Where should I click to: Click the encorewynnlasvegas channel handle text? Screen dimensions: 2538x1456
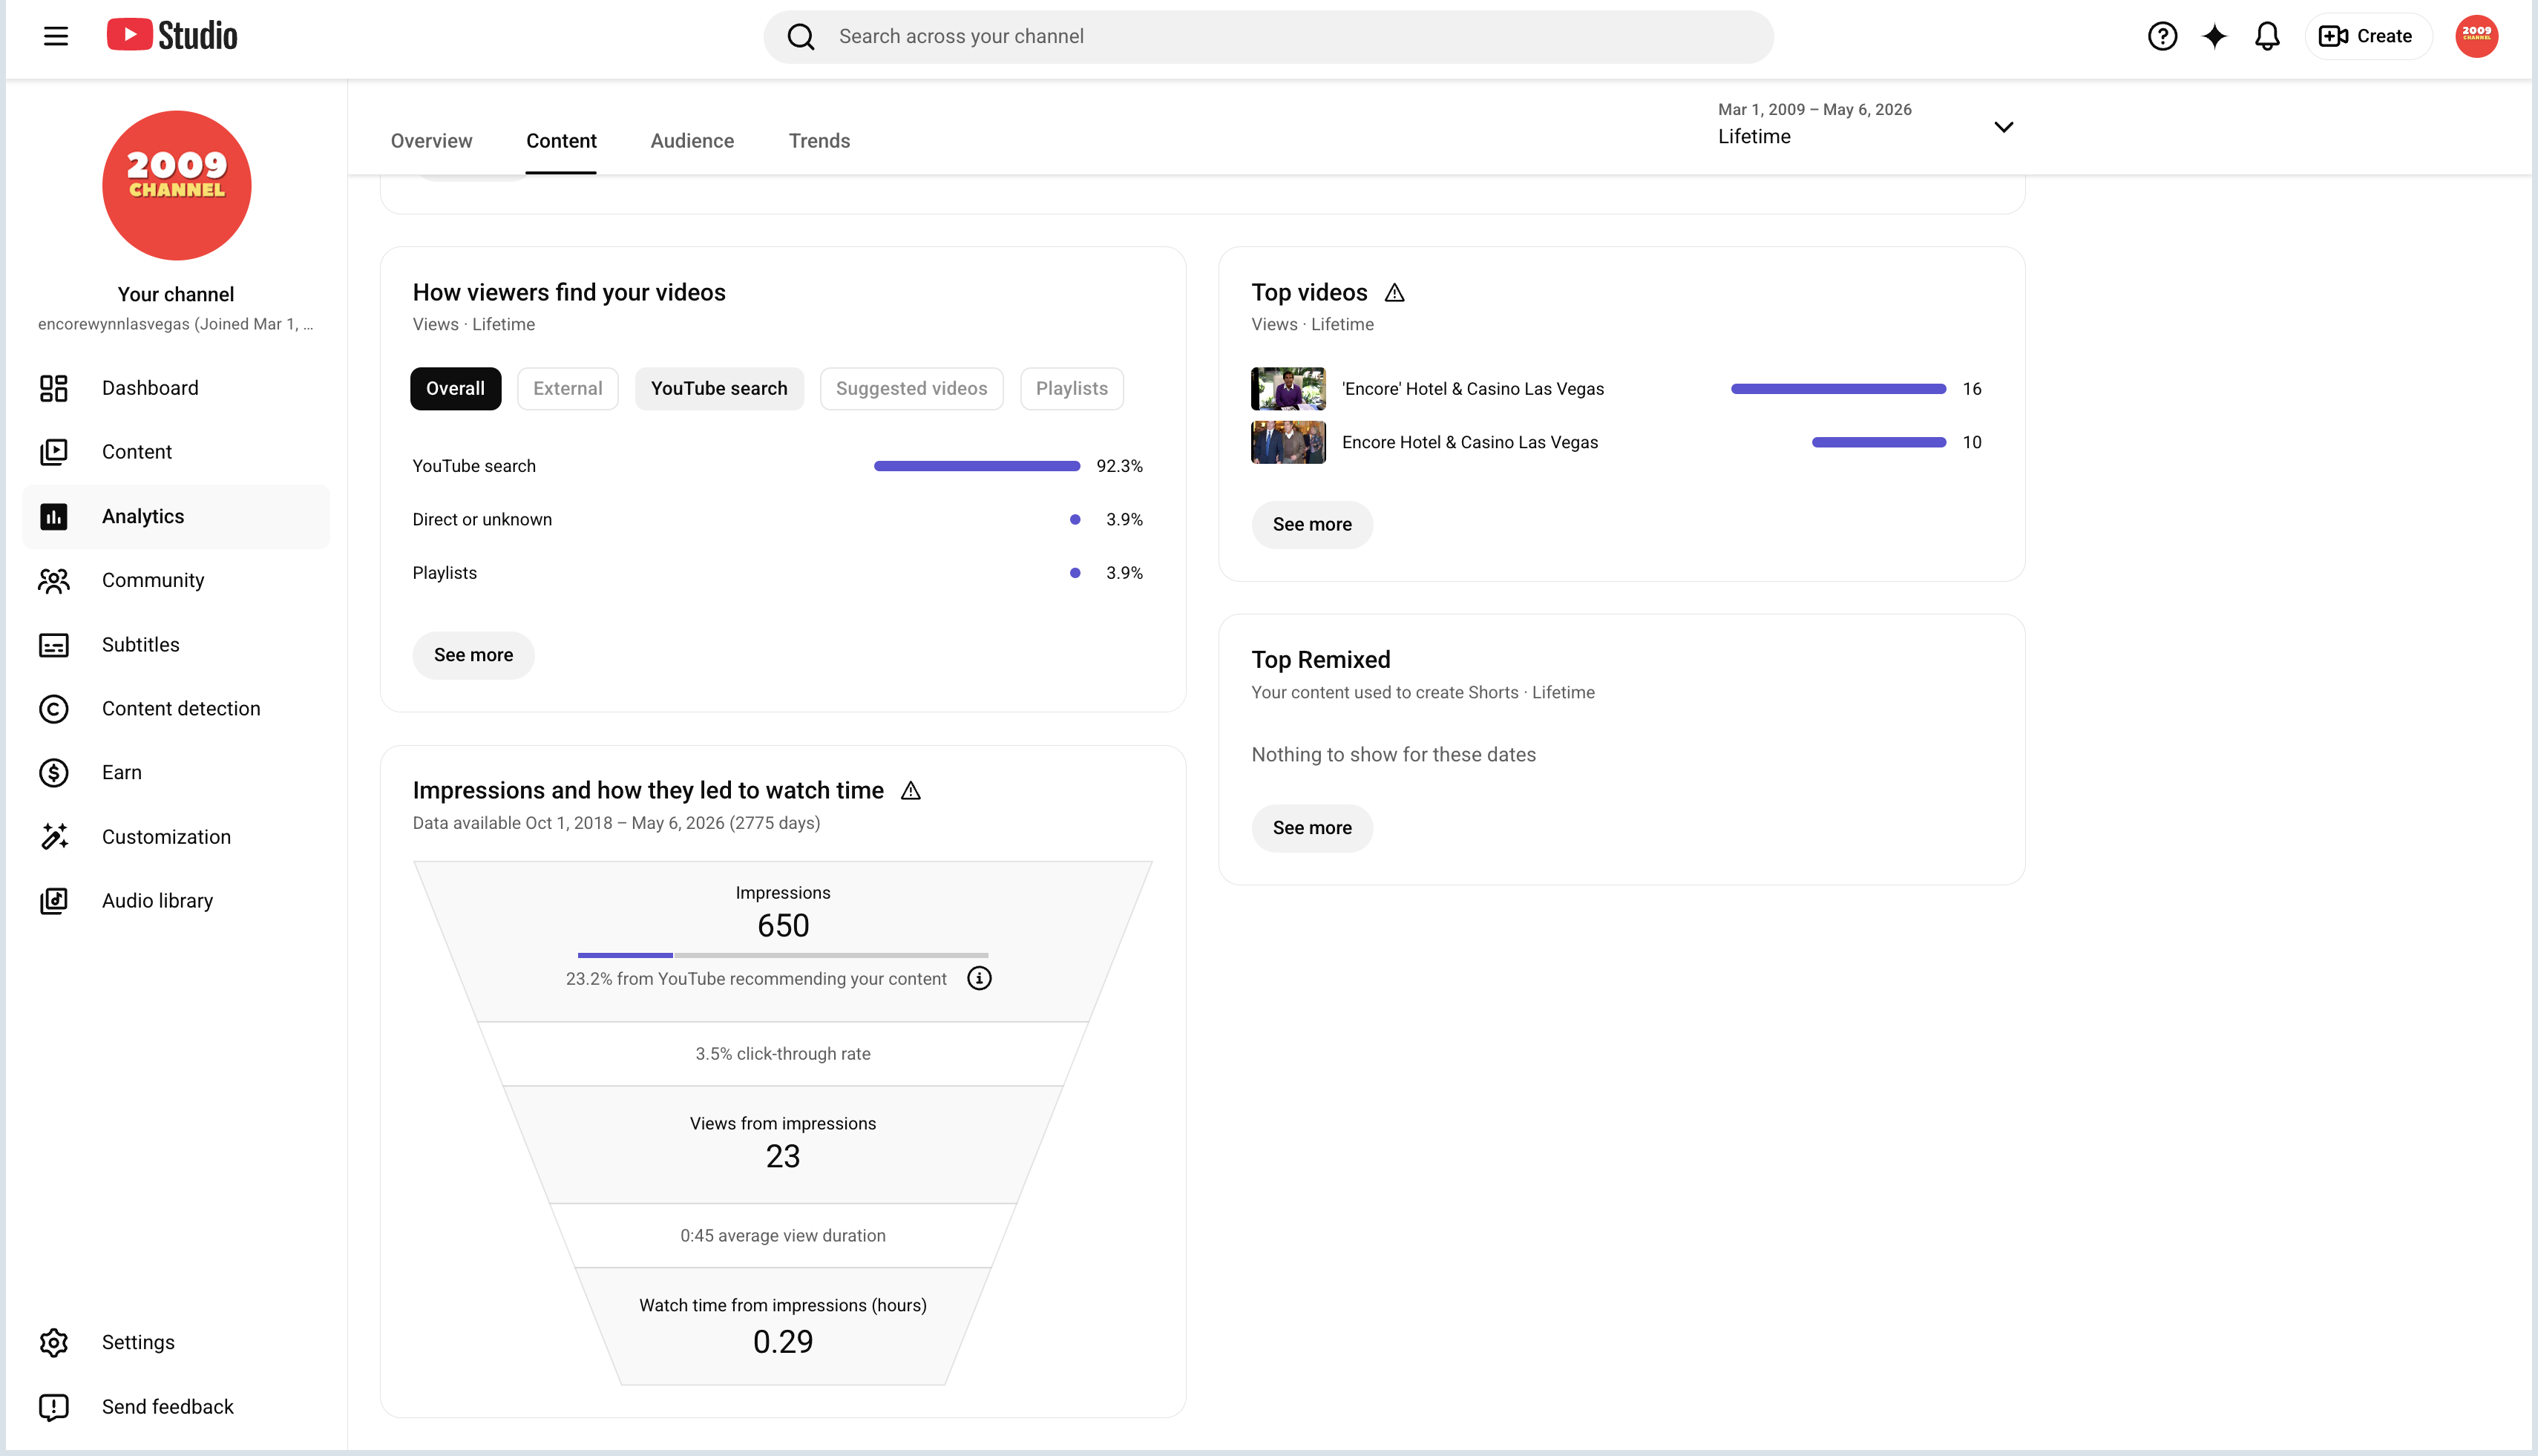(176, 324)
